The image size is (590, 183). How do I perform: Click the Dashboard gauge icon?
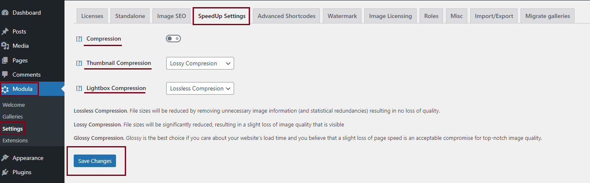5,13
